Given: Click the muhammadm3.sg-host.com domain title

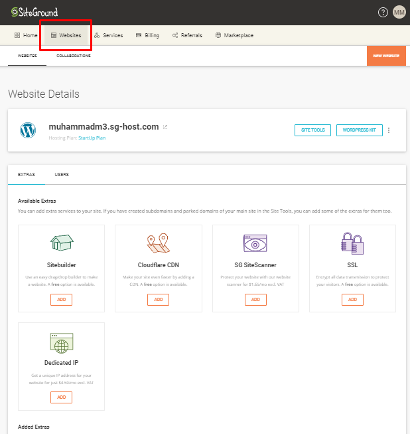Looking at the screenshot, I should tap(104, 127).
